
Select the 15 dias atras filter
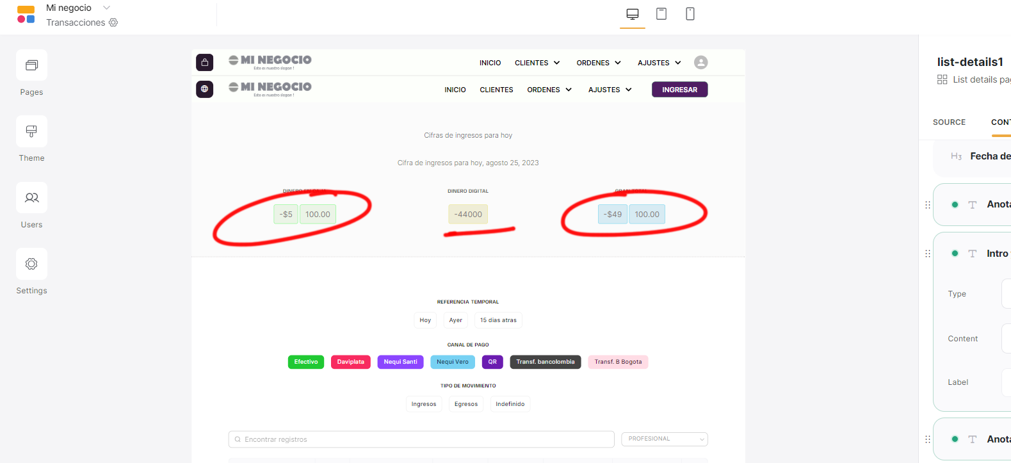(498, 320)
